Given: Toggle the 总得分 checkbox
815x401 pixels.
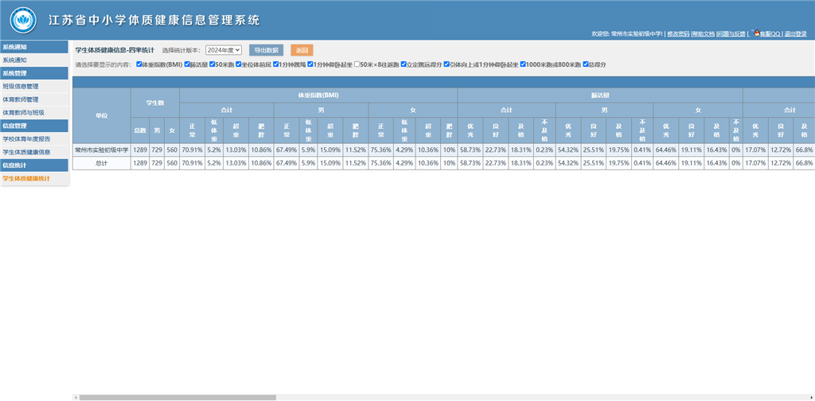Looking at the screenshot, I should 586,64.
